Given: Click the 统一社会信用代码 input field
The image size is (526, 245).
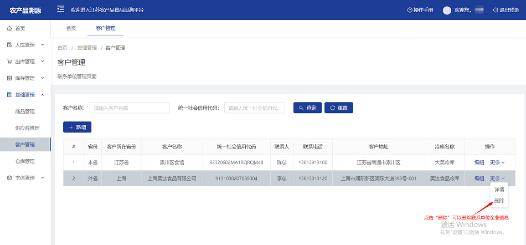Looking at the screenshot, I should (254, 108).
